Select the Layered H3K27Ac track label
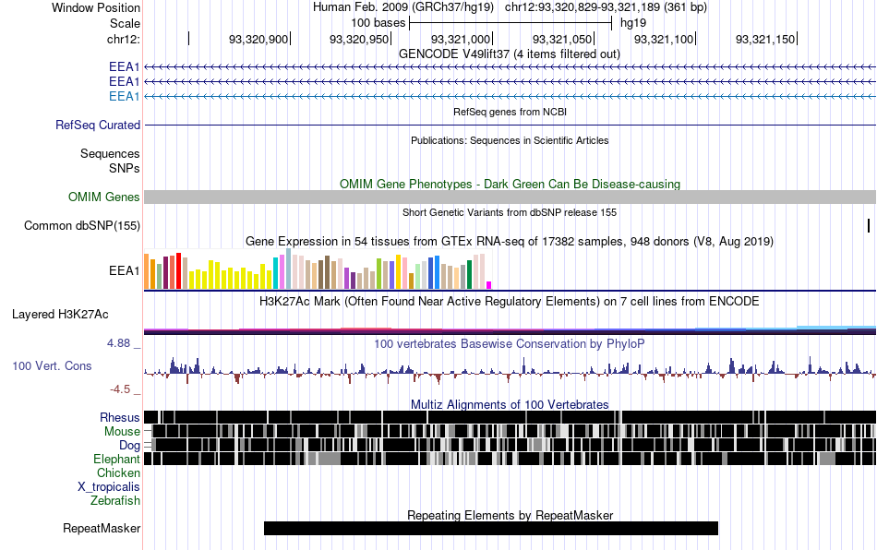This screenshot has width=877, height=550. 60,314
